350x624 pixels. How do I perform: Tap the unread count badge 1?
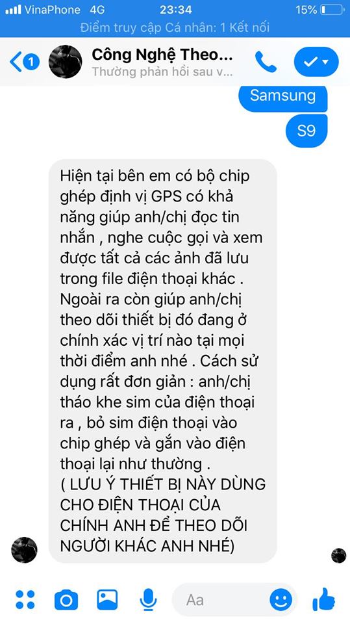point(31,62)
